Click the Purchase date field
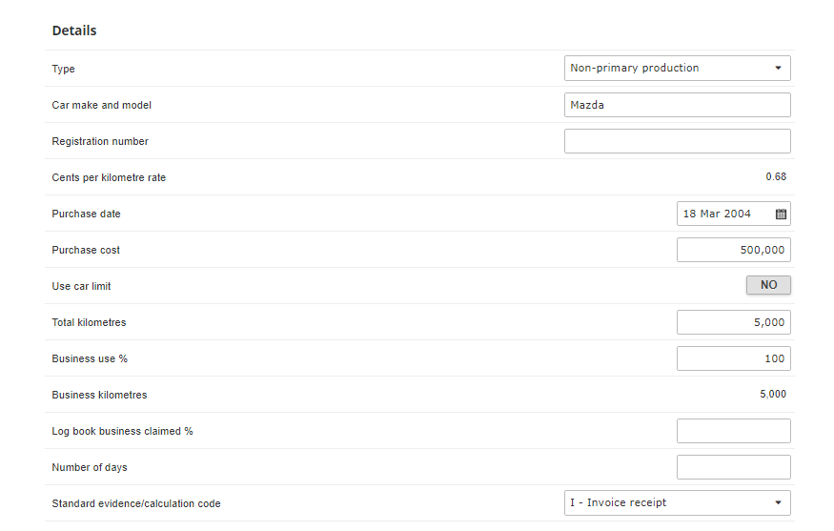This screenshot has width=834, height=531. [722, 214]
